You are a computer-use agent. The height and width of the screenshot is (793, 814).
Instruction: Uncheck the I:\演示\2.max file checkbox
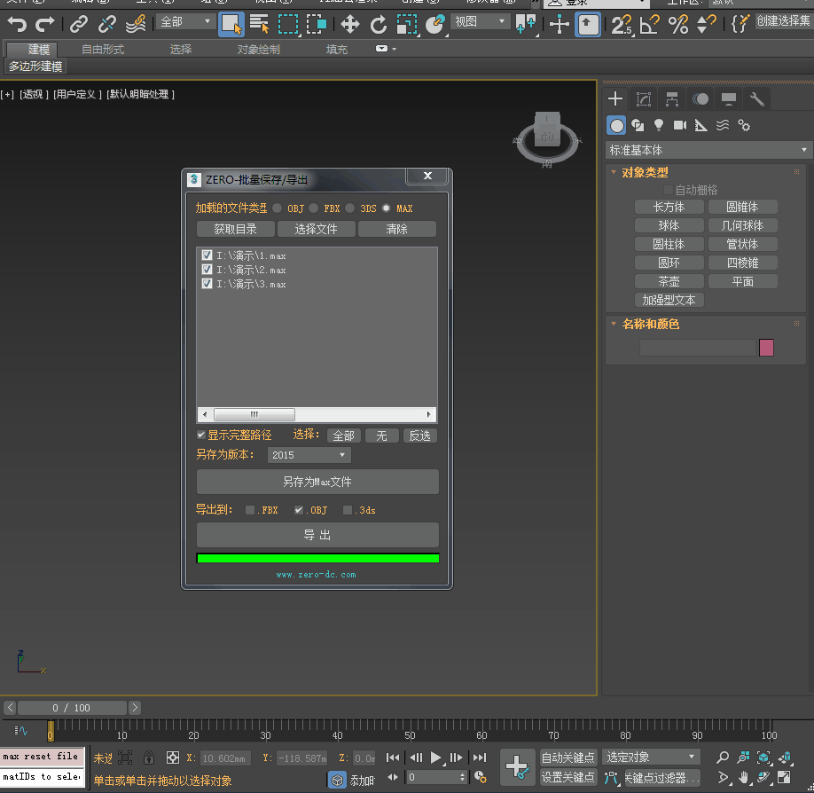click(207, 270)
